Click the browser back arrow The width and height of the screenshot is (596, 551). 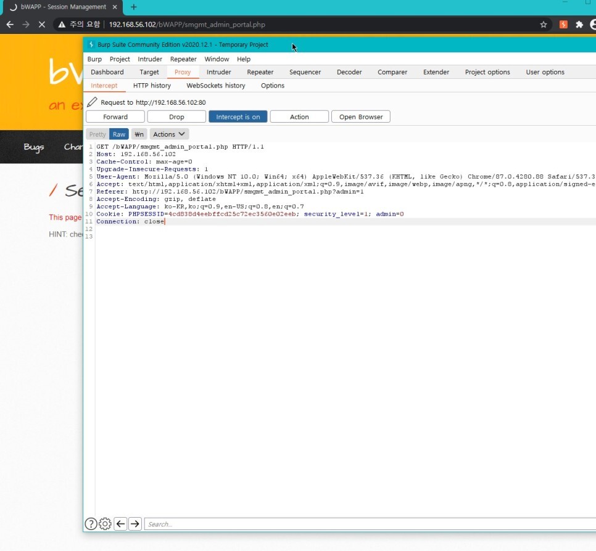pos(10,25)
